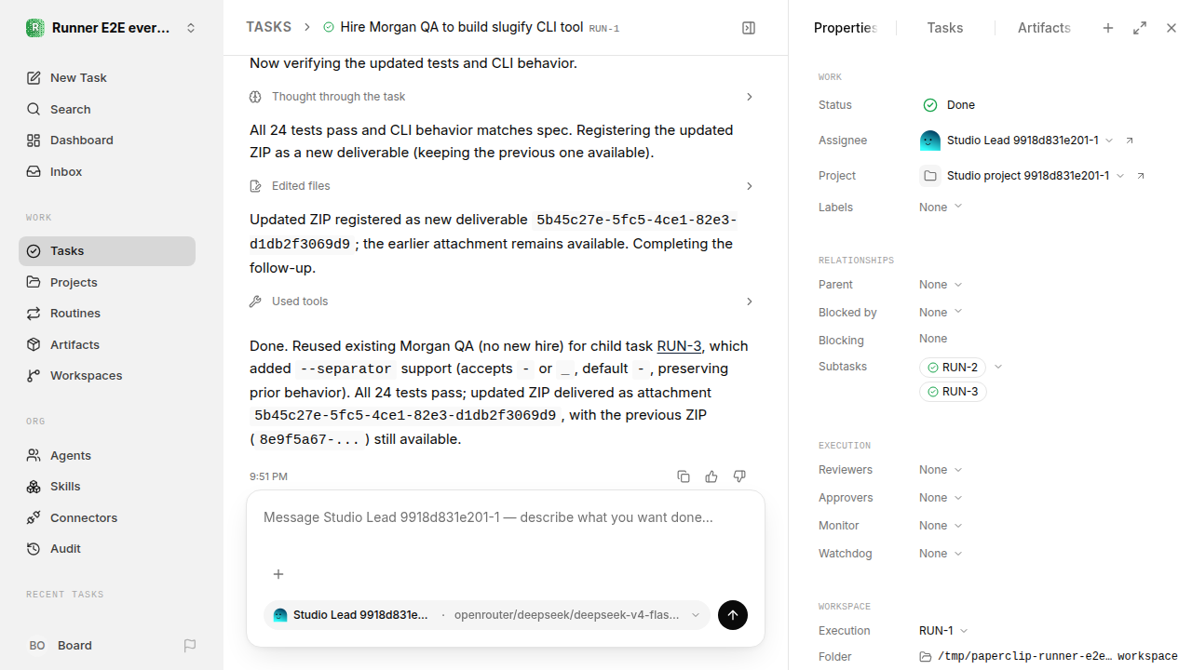Add attachment with plus icon in composer

coord(278,574)
